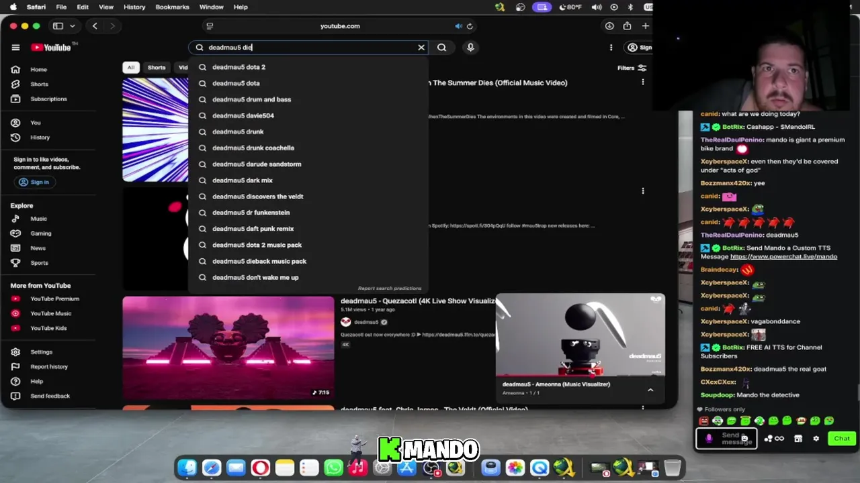Click the volume icon in menu bar

[x=597, y=7]
